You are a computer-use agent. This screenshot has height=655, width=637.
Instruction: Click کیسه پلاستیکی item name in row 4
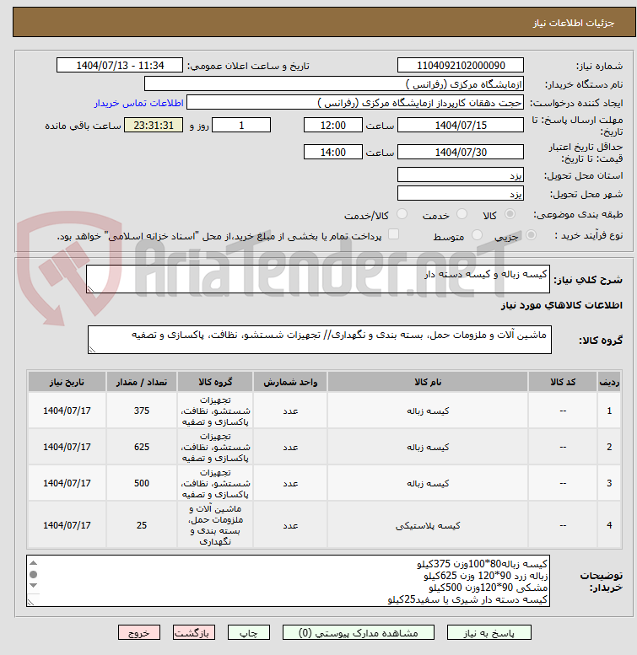click(428, 525)
